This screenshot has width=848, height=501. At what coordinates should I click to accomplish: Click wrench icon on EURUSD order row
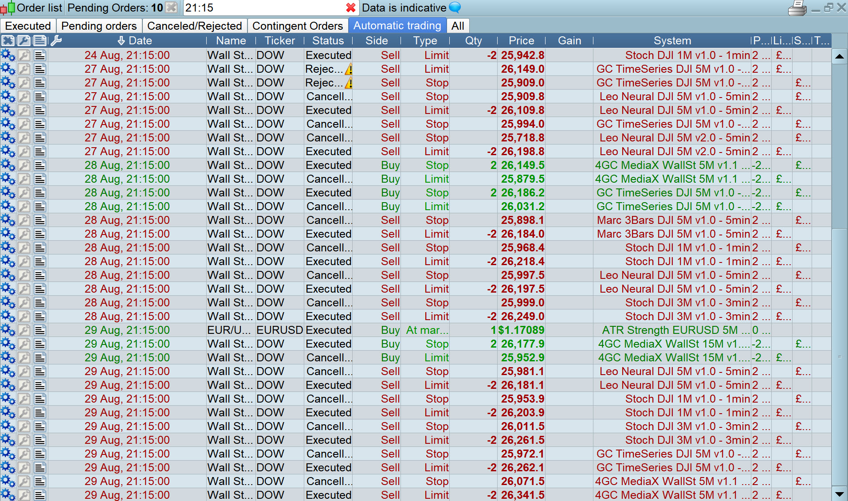point(24,330)
